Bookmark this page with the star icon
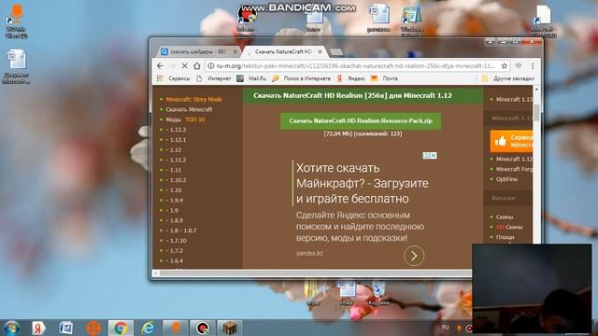598x336 pixels. tap(505, 66)
